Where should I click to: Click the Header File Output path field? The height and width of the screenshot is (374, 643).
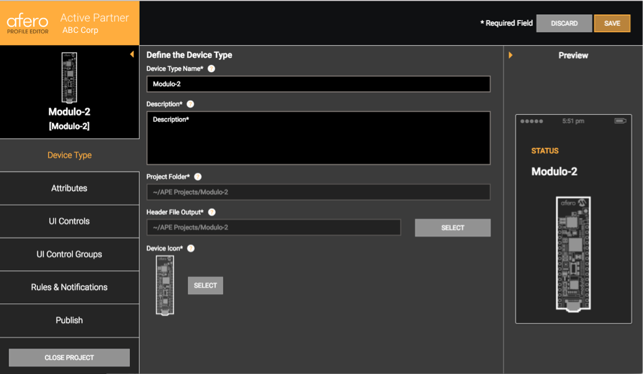(274, 227)
